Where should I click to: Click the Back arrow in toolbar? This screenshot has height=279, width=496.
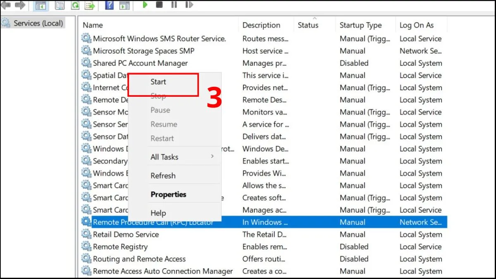point(6,5)
